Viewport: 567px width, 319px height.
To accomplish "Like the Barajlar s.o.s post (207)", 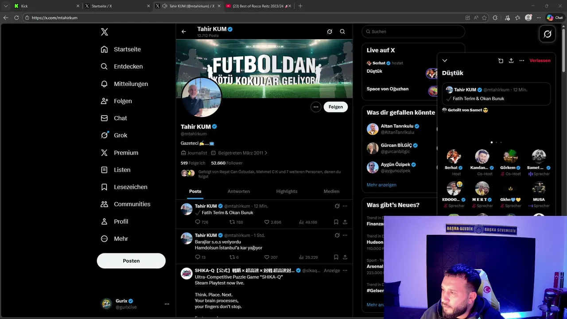I will point(271,257).
